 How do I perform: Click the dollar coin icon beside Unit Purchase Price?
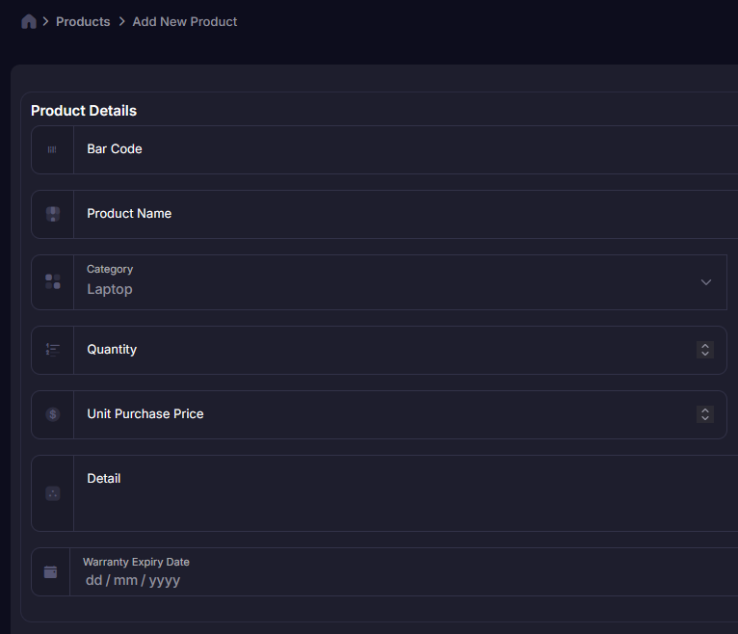coord(53,414)
